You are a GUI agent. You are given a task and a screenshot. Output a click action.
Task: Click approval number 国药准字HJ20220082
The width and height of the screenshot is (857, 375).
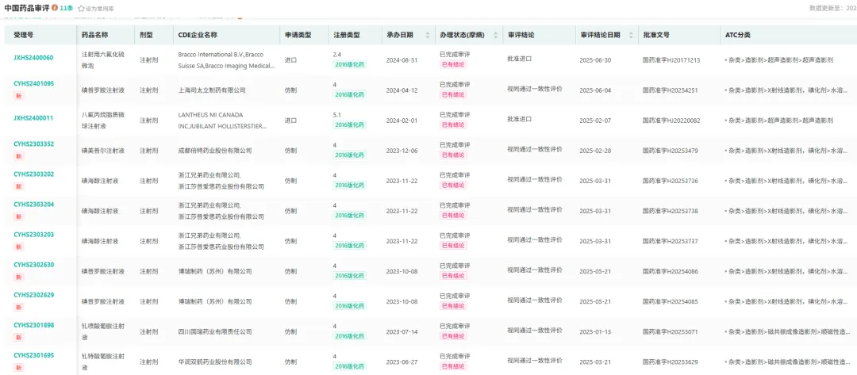click(x=671, y=120)
